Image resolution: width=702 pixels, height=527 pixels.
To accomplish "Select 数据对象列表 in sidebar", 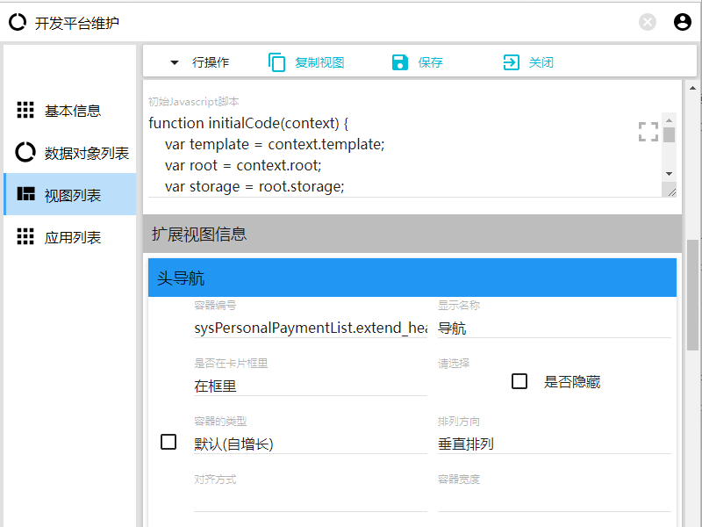I will click(x=86, y=153).
